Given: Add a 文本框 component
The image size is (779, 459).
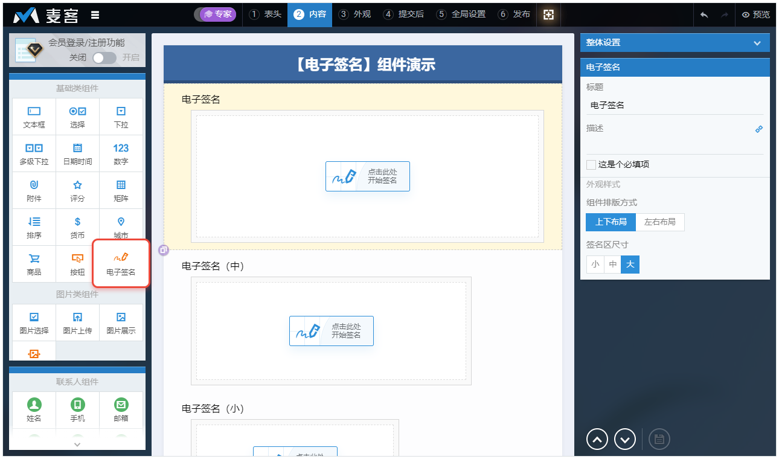Looking at the screenshot, I should coord(34,117).
